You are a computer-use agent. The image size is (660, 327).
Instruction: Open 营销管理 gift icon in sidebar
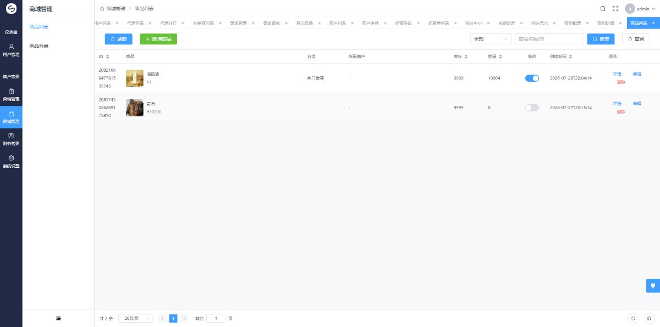click(x=11, y=91)
